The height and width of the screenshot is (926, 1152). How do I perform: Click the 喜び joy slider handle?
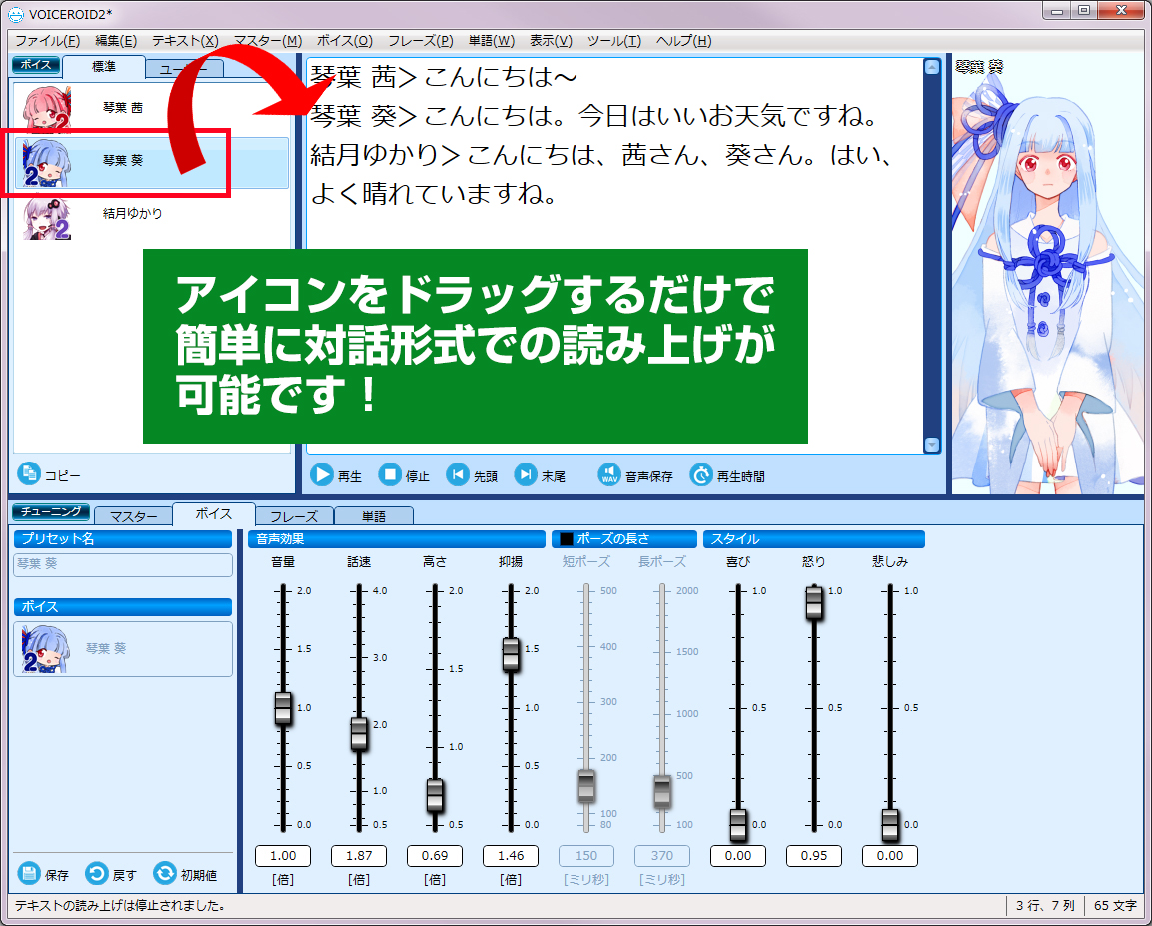pyautogui.click(x=738, y=825)
